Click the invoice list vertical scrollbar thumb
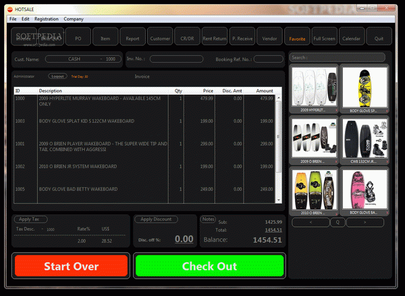 pyautogui.click(x=278, y=137)
